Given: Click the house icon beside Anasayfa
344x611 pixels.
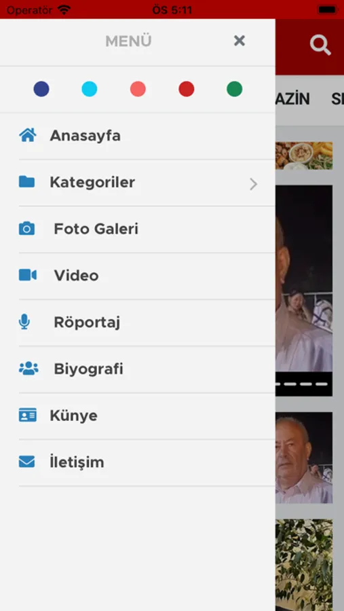Looking at the screenshot, I should 28,135.
